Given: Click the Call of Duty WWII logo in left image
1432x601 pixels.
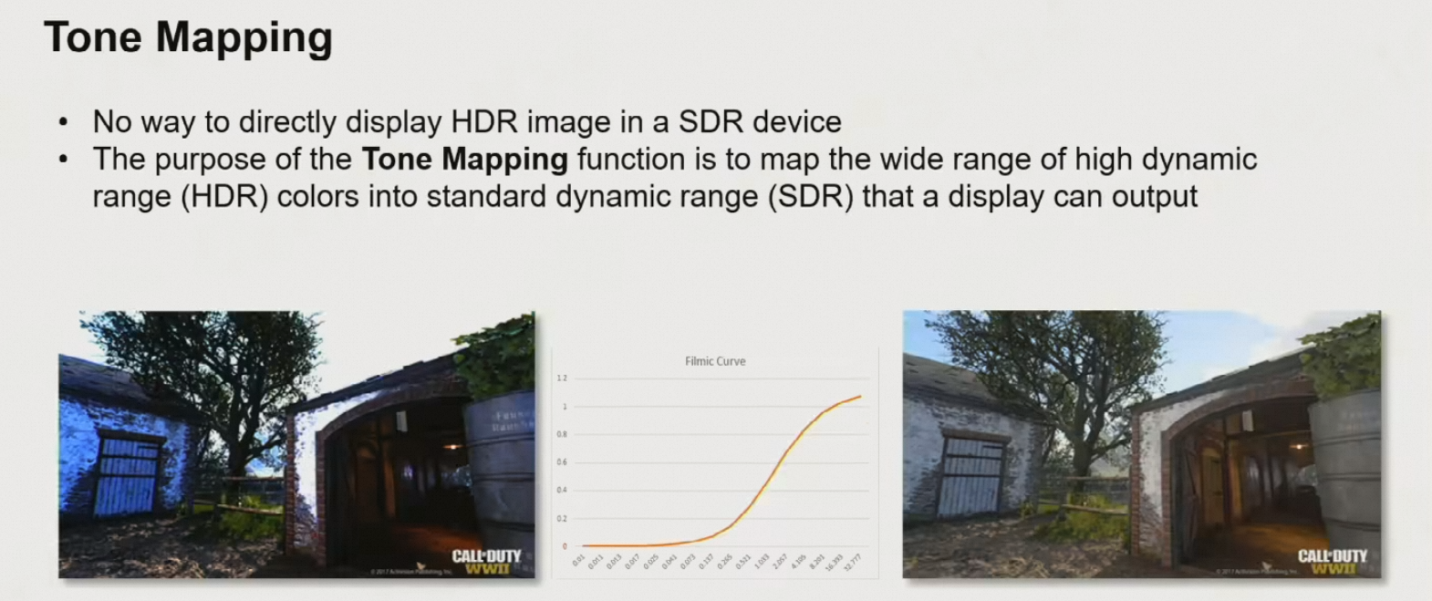Looking at the screenshot, I should coord(486,561).
